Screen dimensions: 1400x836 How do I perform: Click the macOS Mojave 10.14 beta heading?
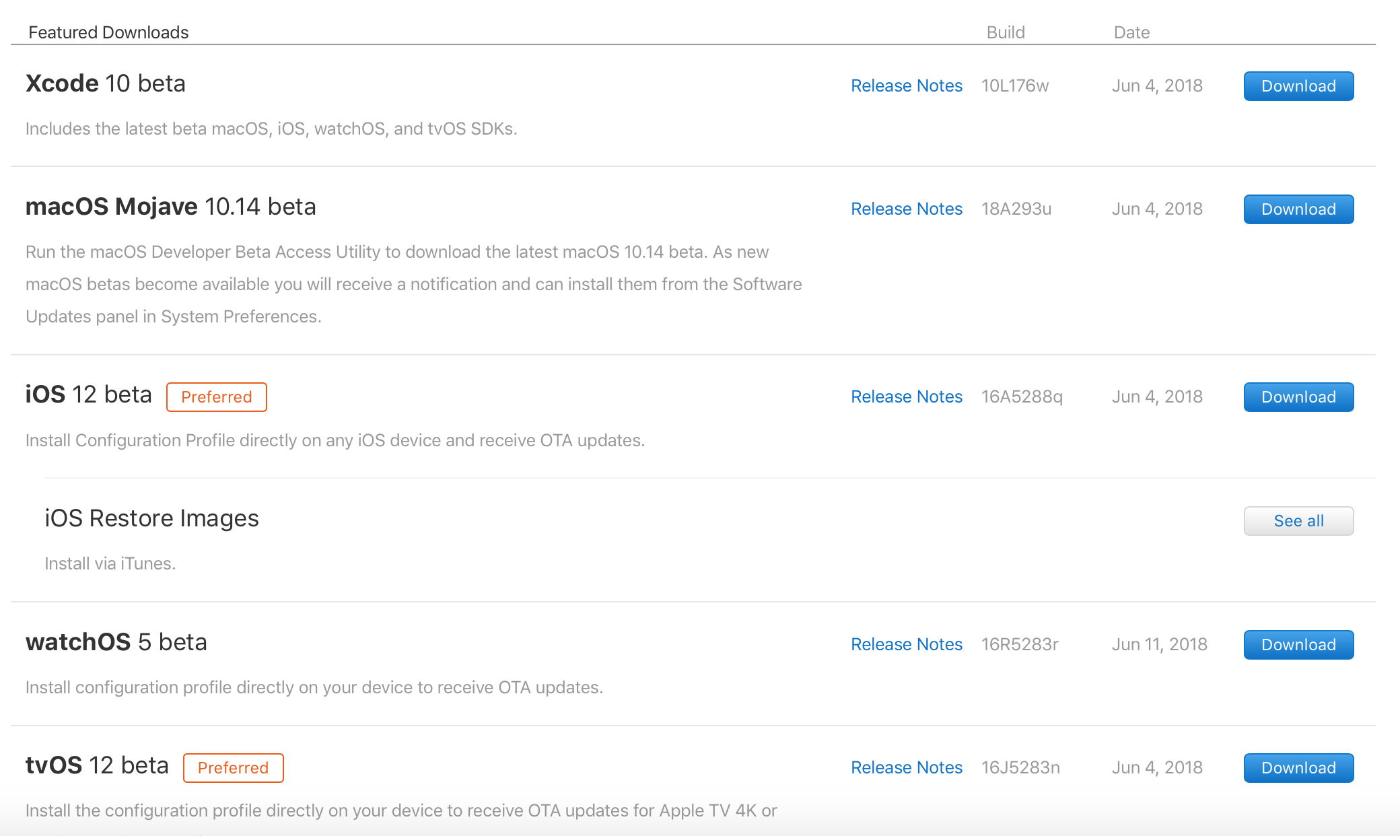click(170, 207)
